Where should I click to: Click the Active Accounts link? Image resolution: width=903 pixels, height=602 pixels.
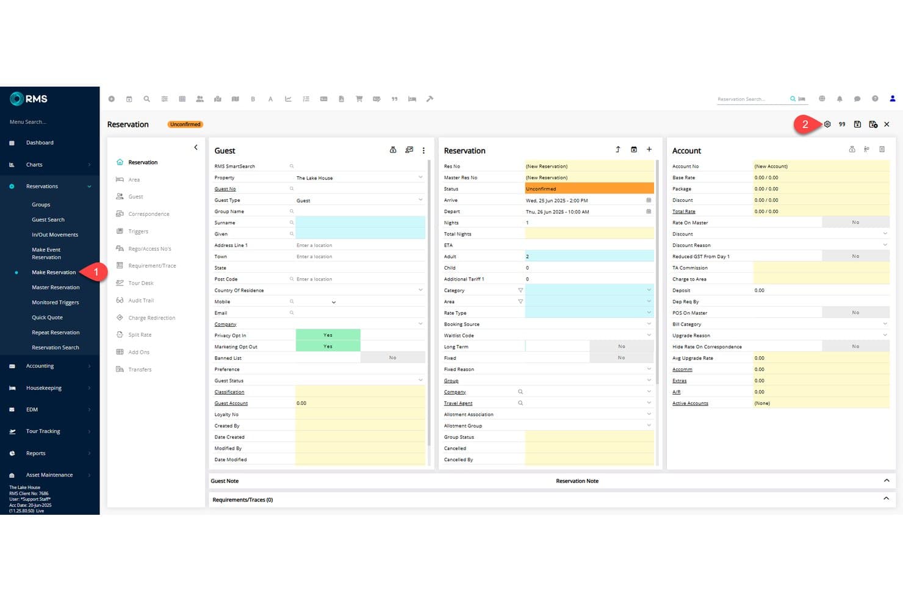[x=690, y=403]
